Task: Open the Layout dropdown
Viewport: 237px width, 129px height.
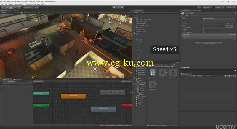Action: point(231,7)
